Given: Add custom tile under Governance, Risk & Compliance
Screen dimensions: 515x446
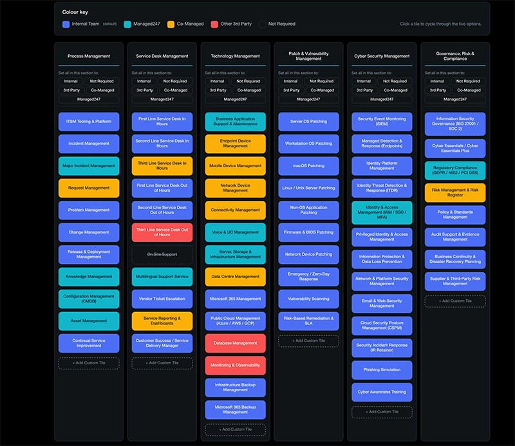Looking at the screenshot, I should [455, 301].
